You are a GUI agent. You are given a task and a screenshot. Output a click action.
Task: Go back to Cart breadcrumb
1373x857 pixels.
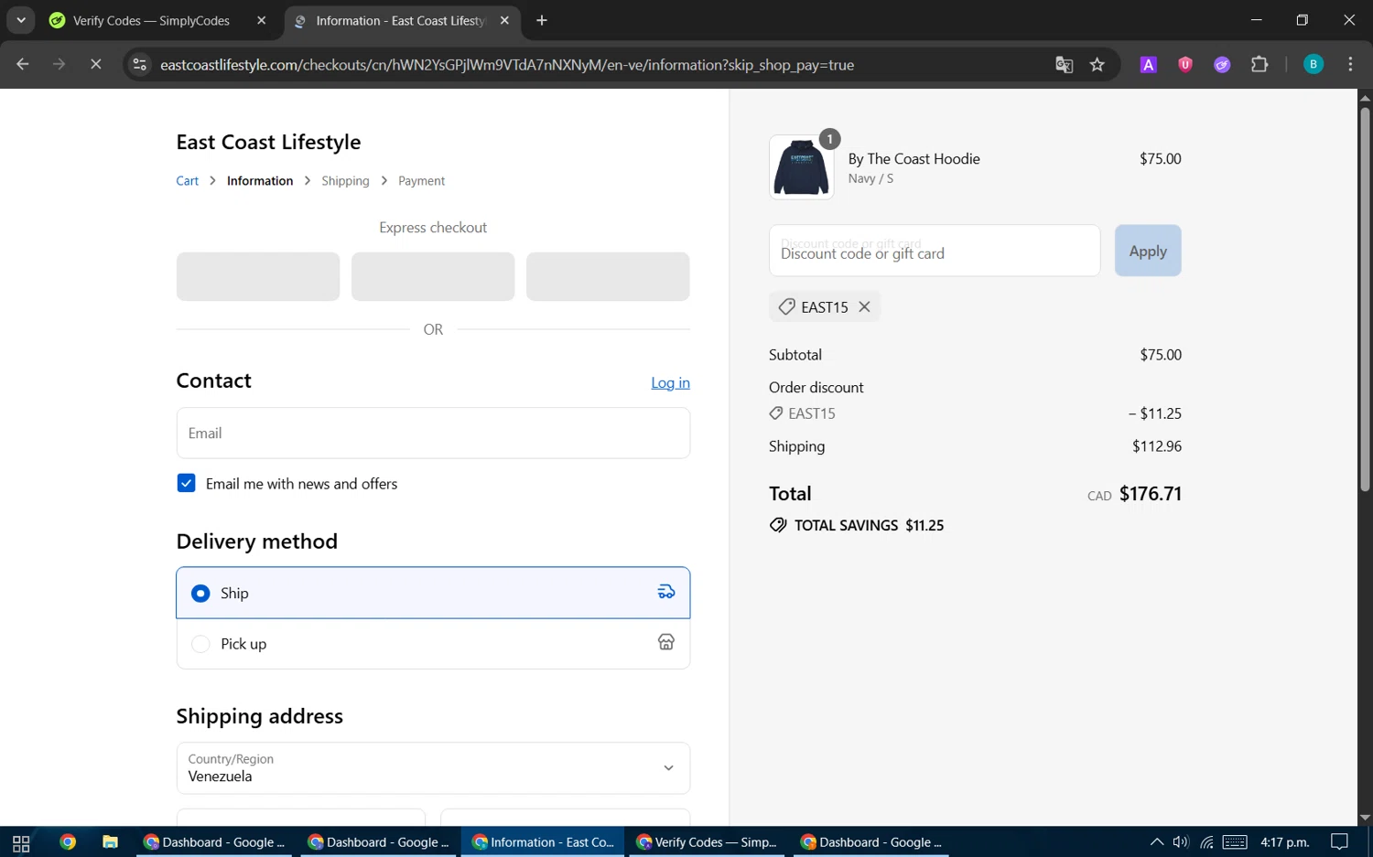coord(187,181)
